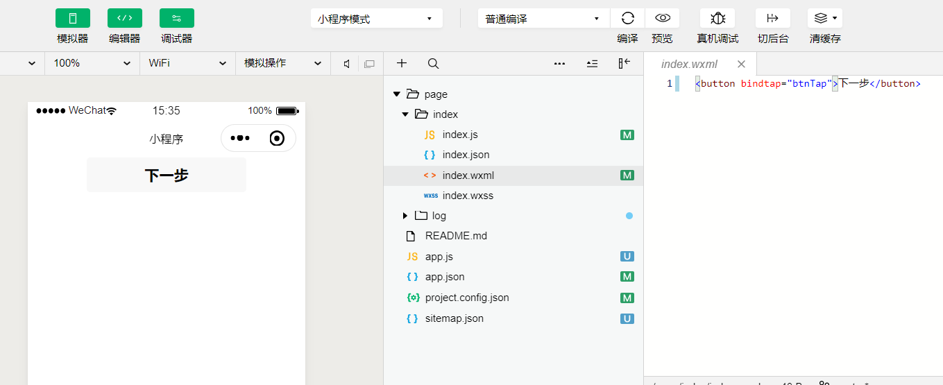Collapse the index folder
Viewport: 943px width, 385px height.
(x=405, y=114)
